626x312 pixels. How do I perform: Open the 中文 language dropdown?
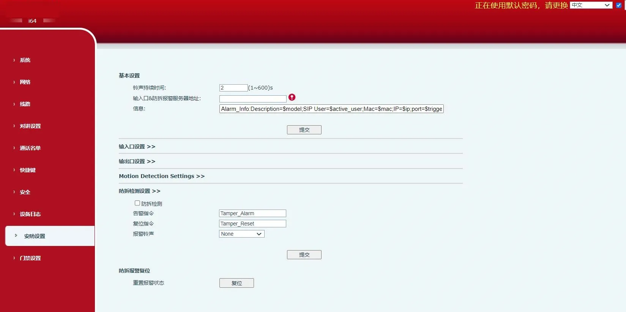[591, 5]
